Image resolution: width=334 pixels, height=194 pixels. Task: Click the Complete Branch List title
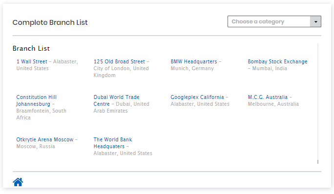point(50,22)
